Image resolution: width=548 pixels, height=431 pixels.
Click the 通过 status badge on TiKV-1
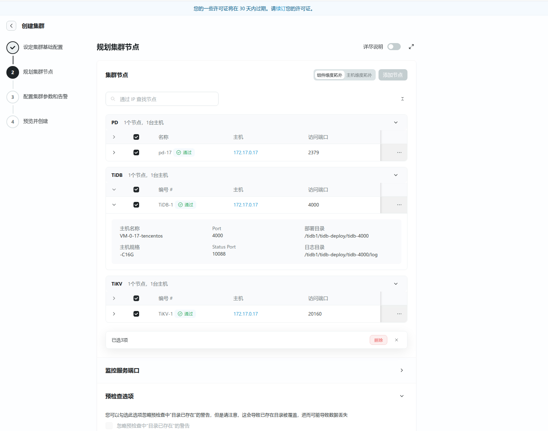click(185, 314)
